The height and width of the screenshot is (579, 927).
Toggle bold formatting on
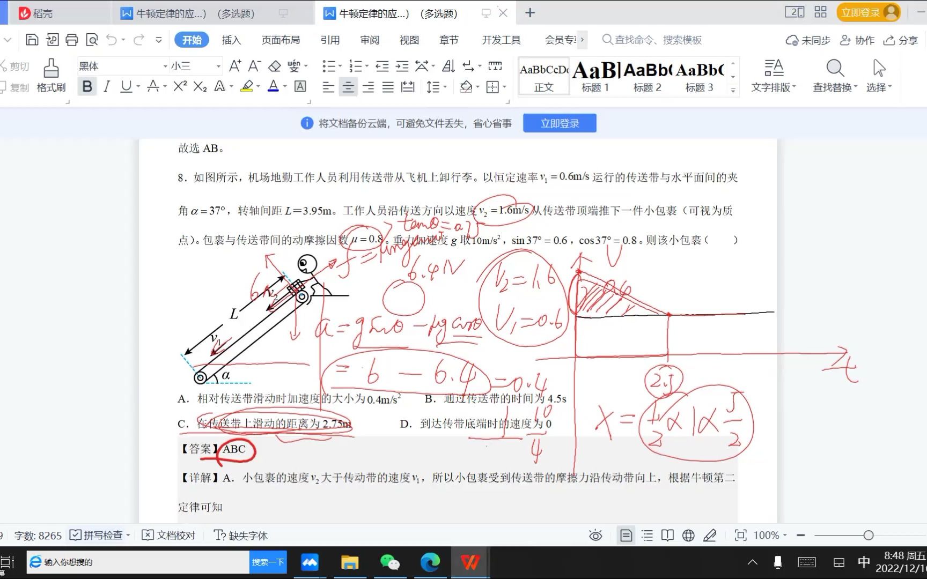tap(87, 86)
